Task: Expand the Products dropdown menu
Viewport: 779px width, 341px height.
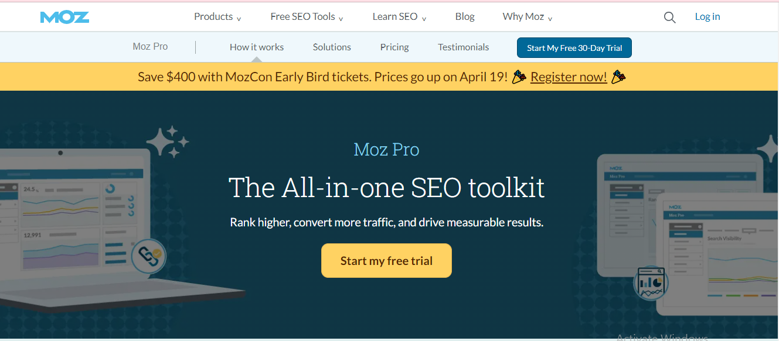Action: [213, 16]
